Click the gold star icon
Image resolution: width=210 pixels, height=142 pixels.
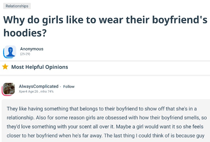click(x=5, y=67)
